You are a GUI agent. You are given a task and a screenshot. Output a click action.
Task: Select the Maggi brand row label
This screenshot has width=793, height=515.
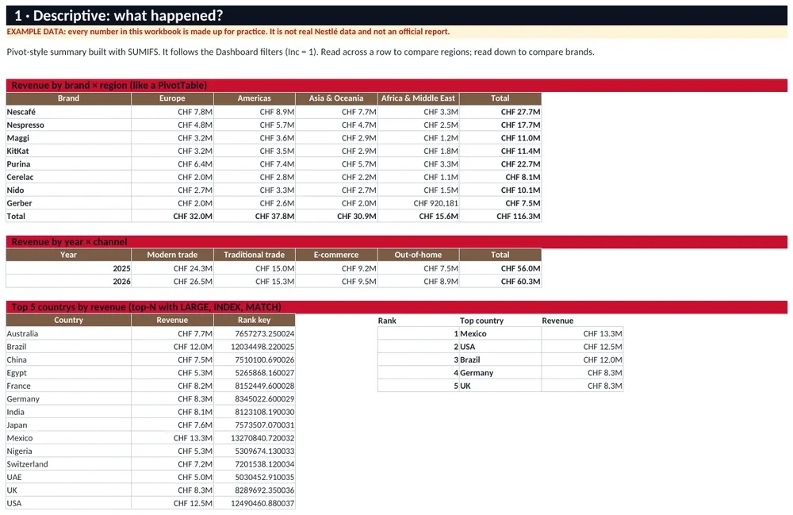pos(68,138)
